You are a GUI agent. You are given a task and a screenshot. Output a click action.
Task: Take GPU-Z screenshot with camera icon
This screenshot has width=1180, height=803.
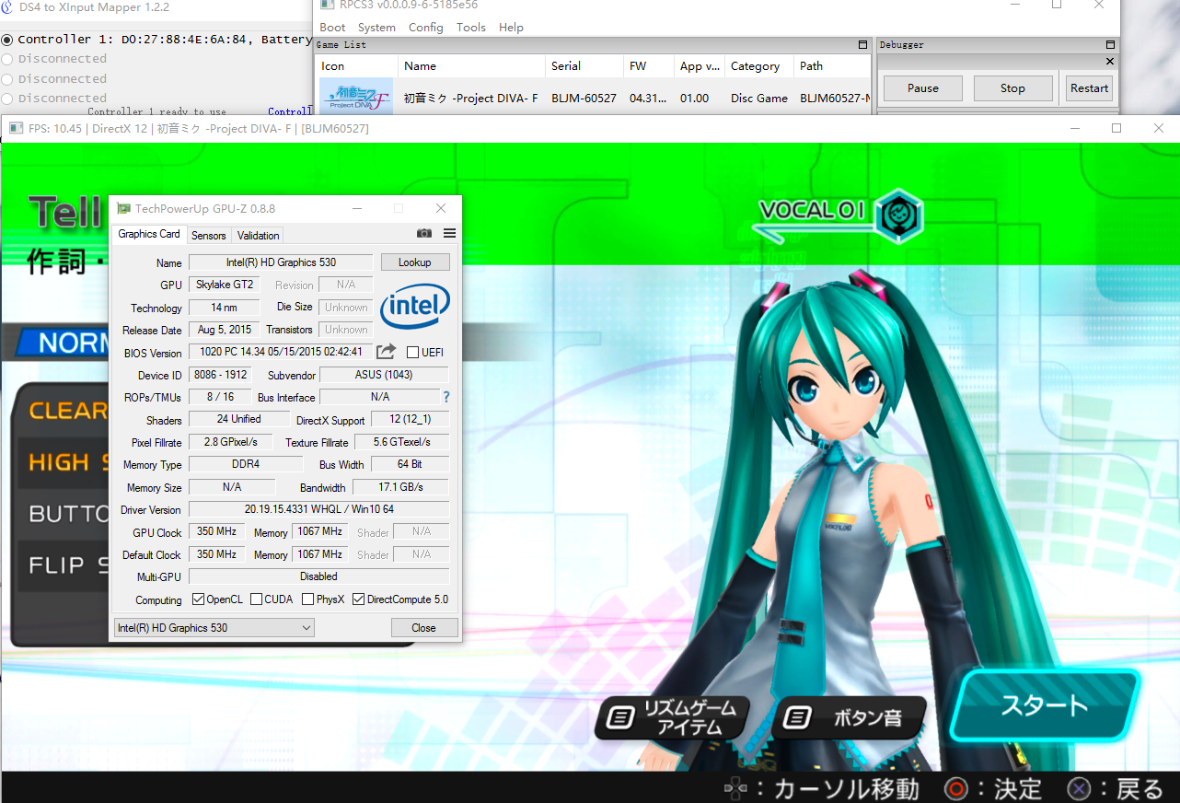424,234
